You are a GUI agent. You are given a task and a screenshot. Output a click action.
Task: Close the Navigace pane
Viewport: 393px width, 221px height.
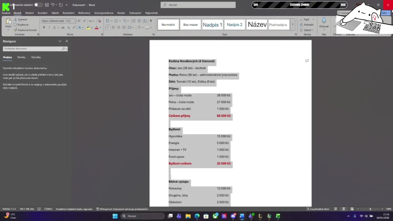(67, 41)
